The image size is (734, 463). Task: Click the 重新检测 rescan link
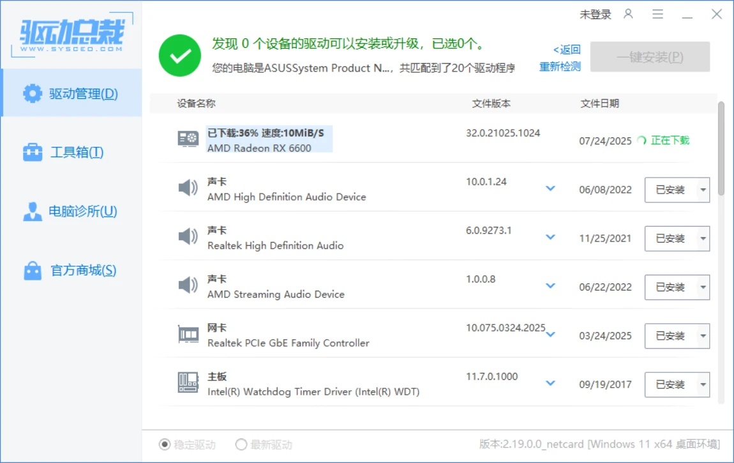(x=560, y=66)
